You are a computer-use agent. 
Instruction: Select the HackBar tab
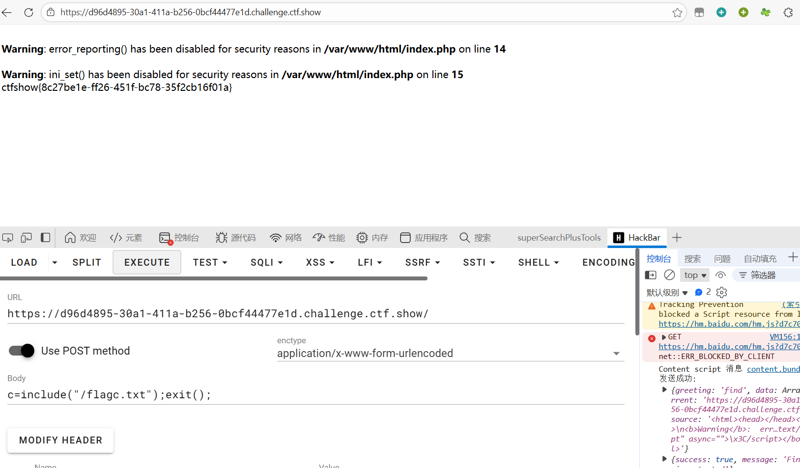(637, 238)
